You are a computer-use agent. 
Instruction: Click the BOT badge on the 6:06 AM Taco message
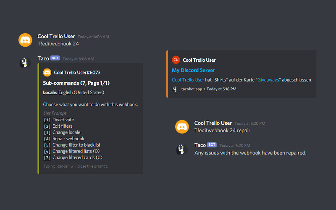coord(55,58)
